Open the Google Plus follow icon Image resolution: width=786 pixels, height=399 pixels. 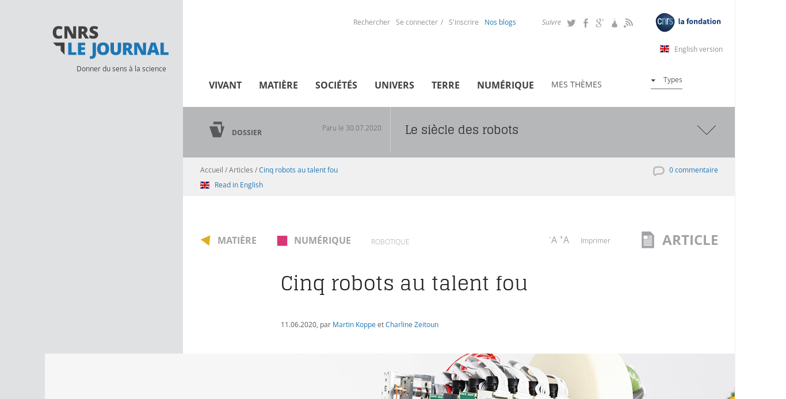[600, 23]
